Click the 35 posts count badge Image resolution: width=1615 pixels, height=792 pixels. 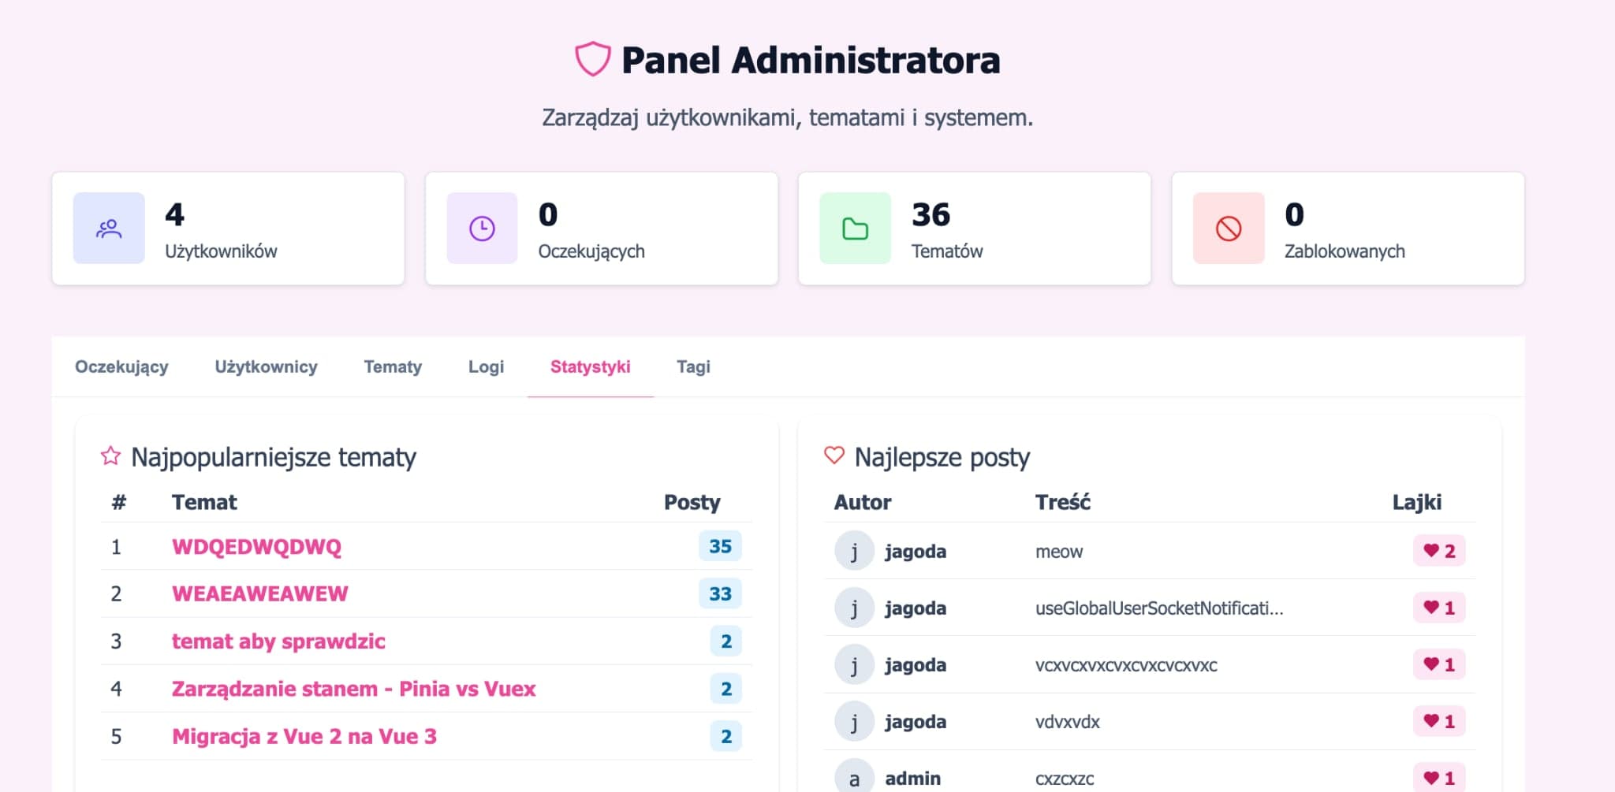pyautogui.click(x=720, y=546)
